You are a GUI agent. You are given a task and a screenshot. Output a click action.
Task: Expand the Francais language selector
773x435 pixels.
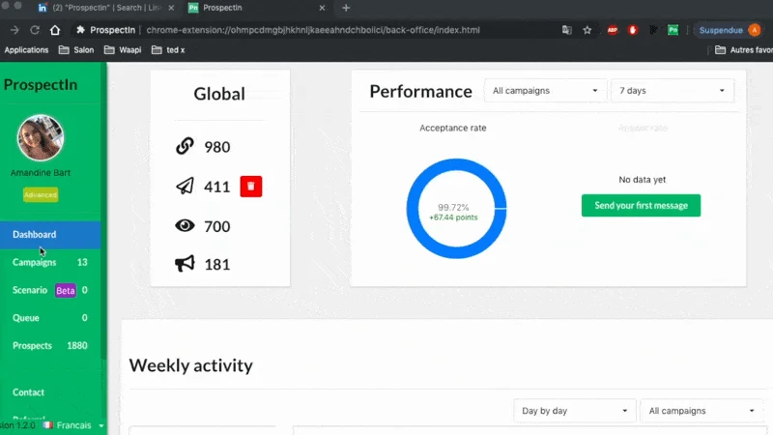(74, 425)
